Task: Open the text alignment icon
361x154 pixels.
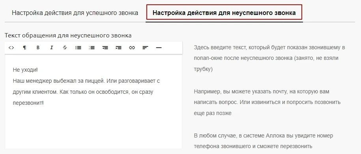Action: [145, 48]
